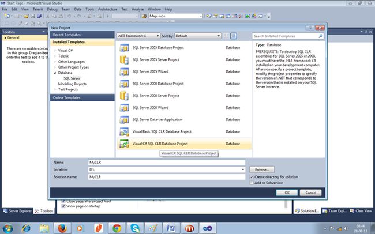Screen dimensions: 375x234
Task: Switch to the Team Explorer tab
Action: (x=335, y=211)
